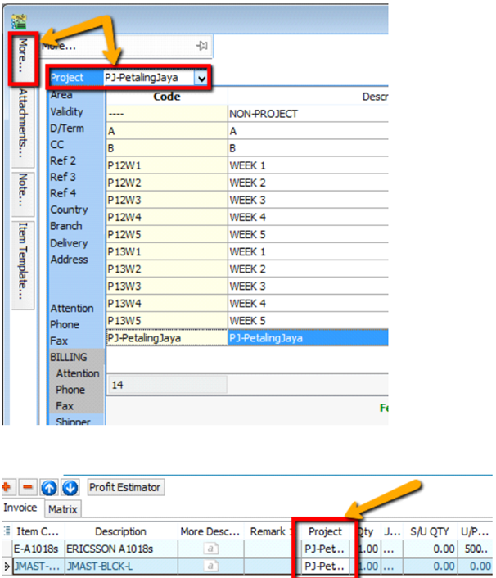The image size is (496, 578).
Task: Open More Description icon for ERICSSON A1018s row
Action: (211, 548)
